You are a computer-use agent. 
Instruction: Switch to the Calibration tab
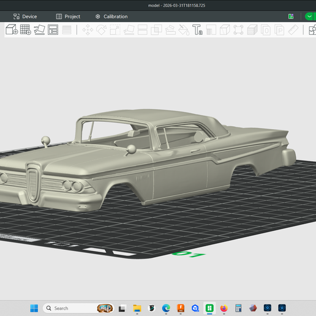(x=111, y=17)
